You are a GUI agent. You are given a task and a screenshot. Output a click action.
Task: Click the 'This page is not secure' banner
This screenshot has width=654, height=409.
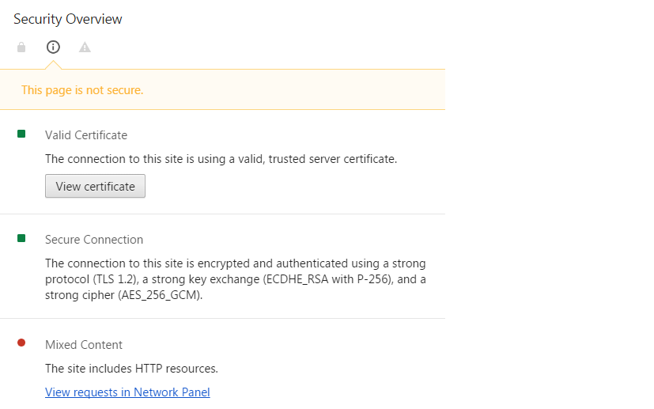82,90
